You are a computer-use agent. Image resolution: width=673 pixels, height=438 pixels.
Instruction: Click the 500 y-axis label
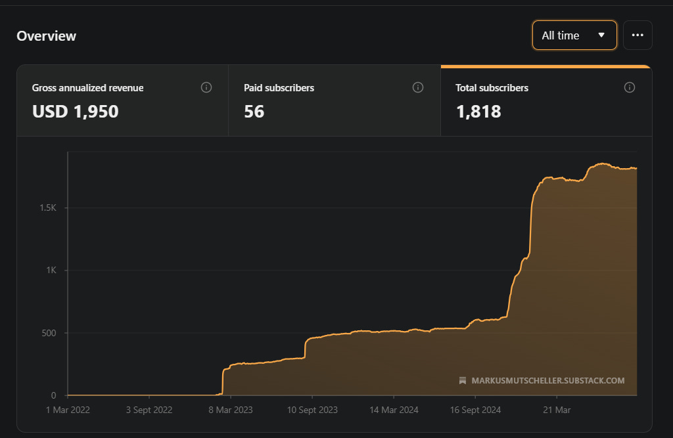point(49,333)
